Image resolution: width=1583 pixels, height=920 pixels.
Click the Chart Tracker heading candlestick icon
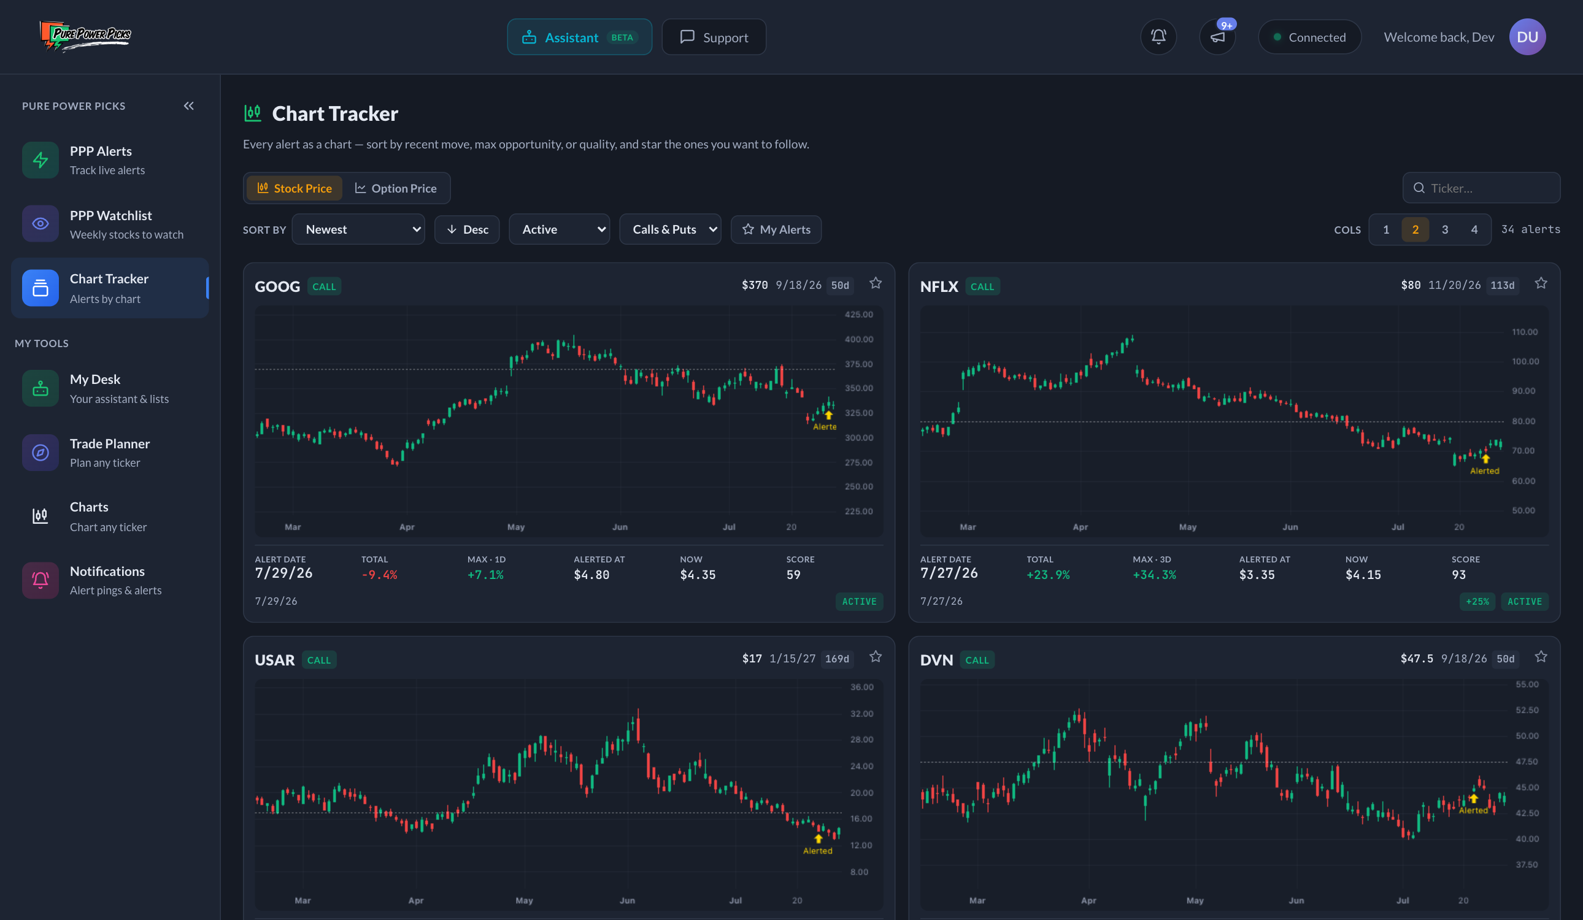pos(253,113)
